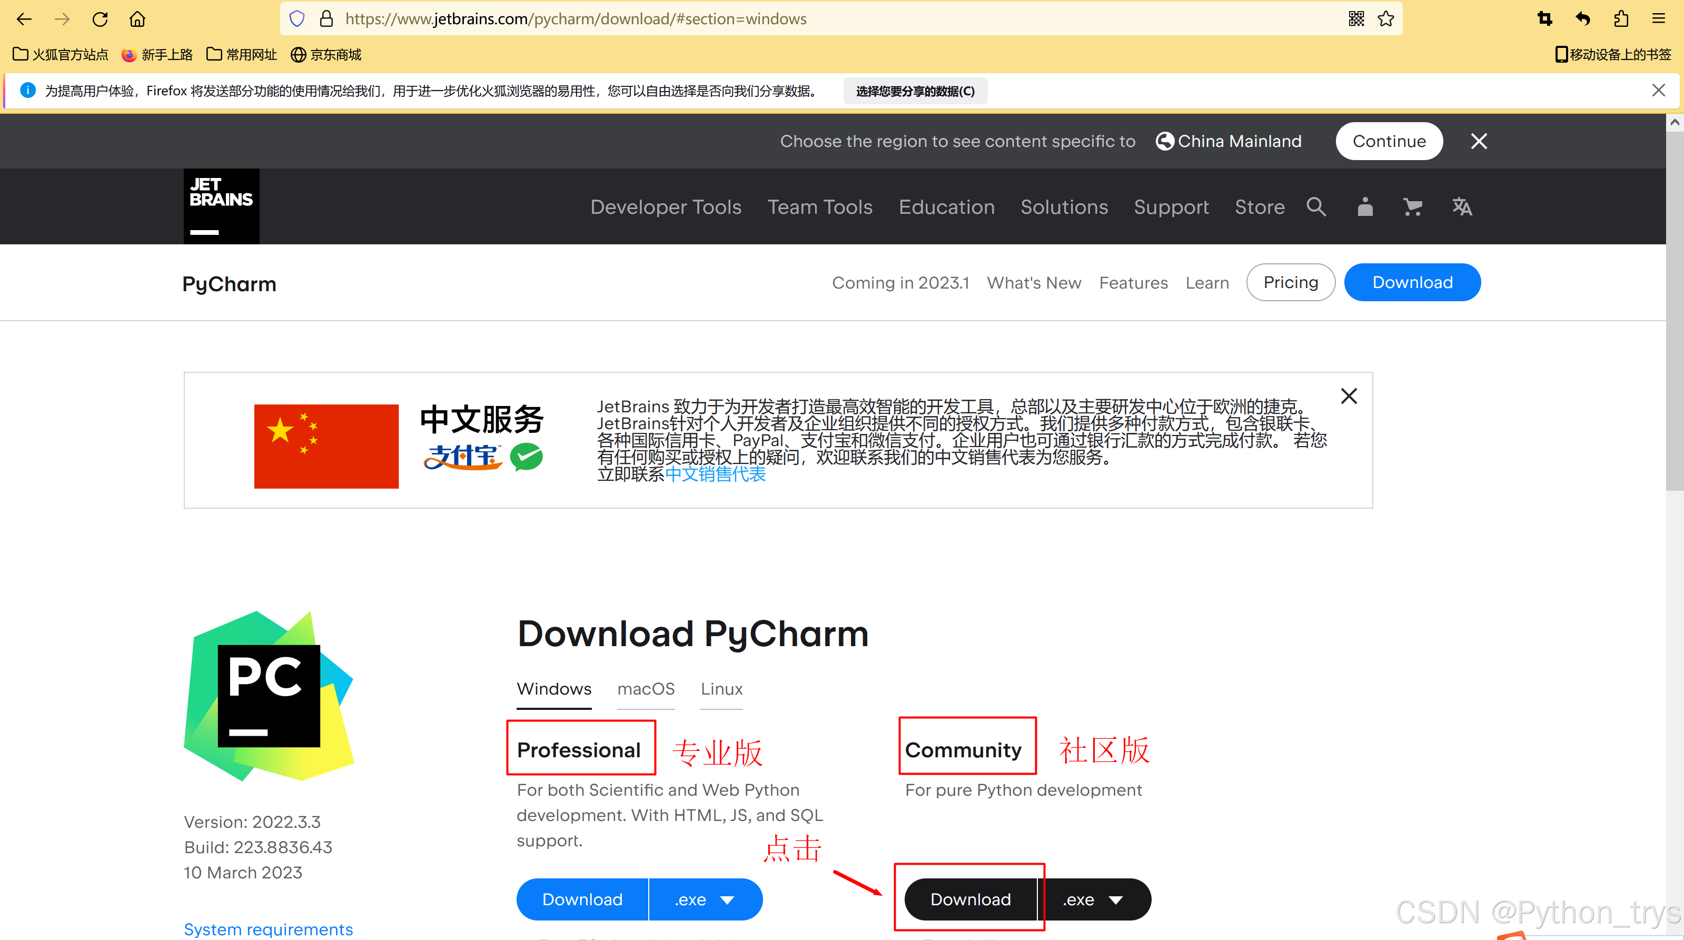
Task: Open the System requirements link
Action: 268,929
